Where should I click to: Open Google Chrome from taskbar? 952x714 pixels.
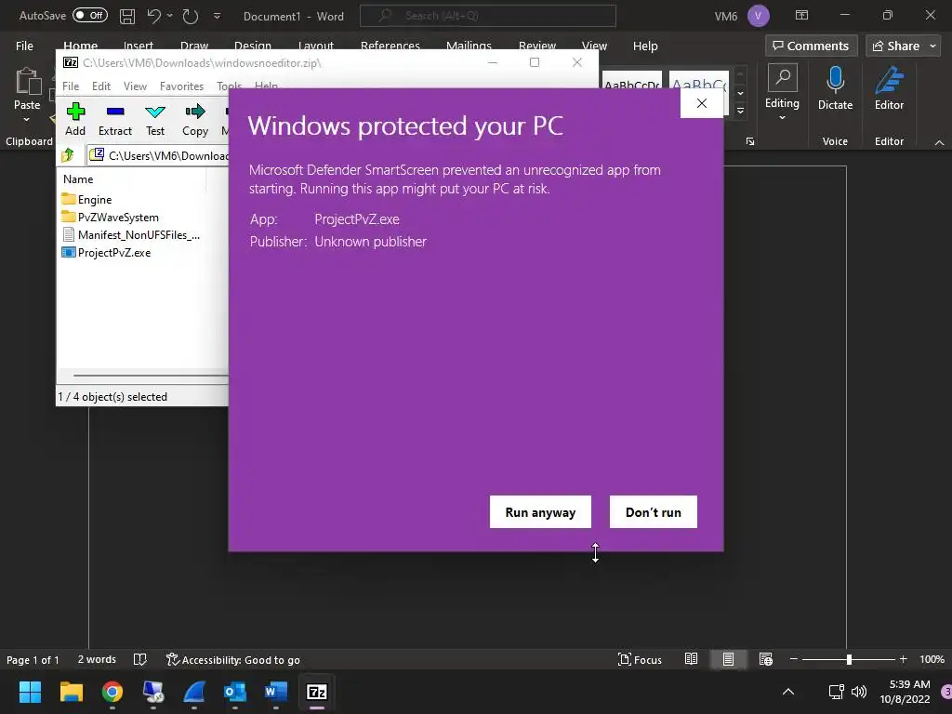click(112, 692)
